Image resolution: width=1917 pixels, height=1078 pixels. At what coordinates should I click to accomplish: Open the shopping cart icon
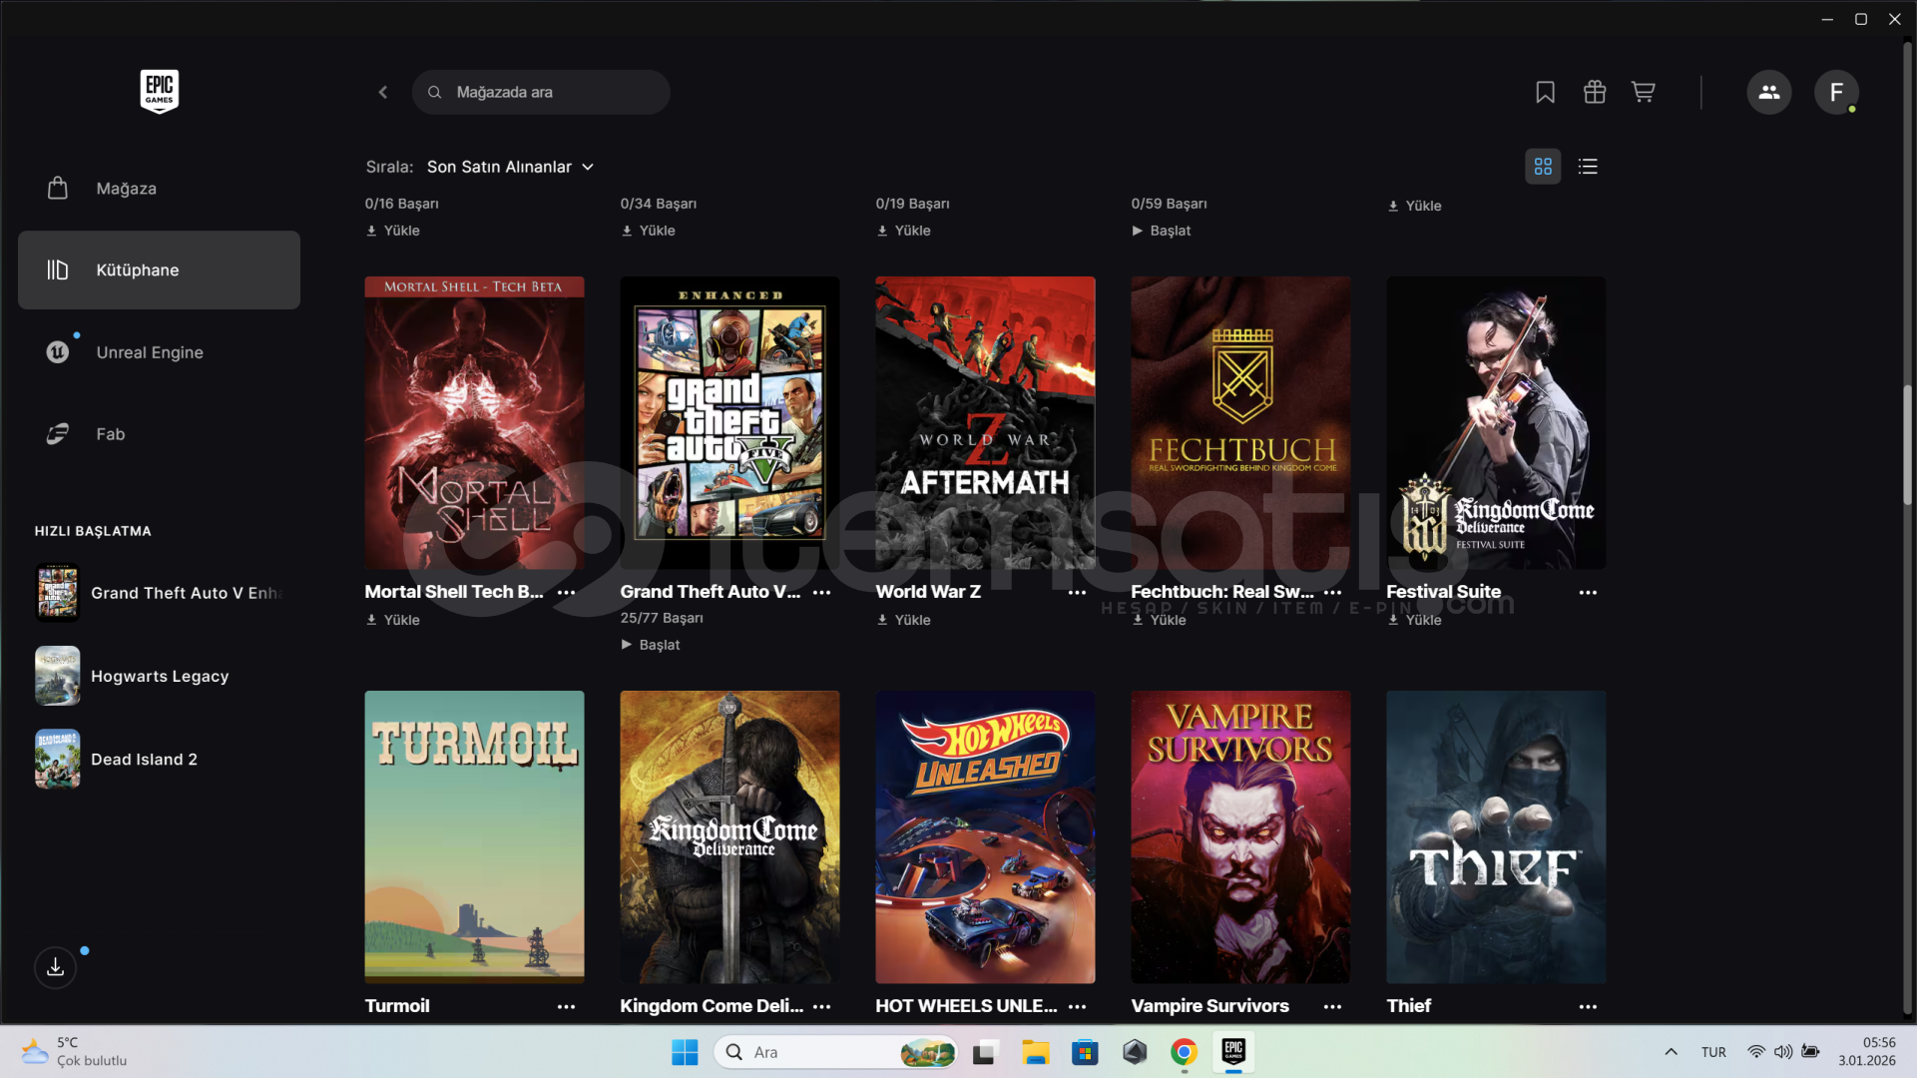(1643, 92)
